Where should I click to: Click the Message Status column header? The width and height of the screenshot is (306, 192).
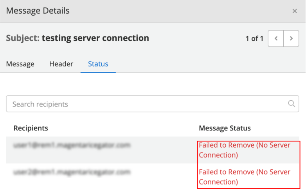(x=225, y=128)
